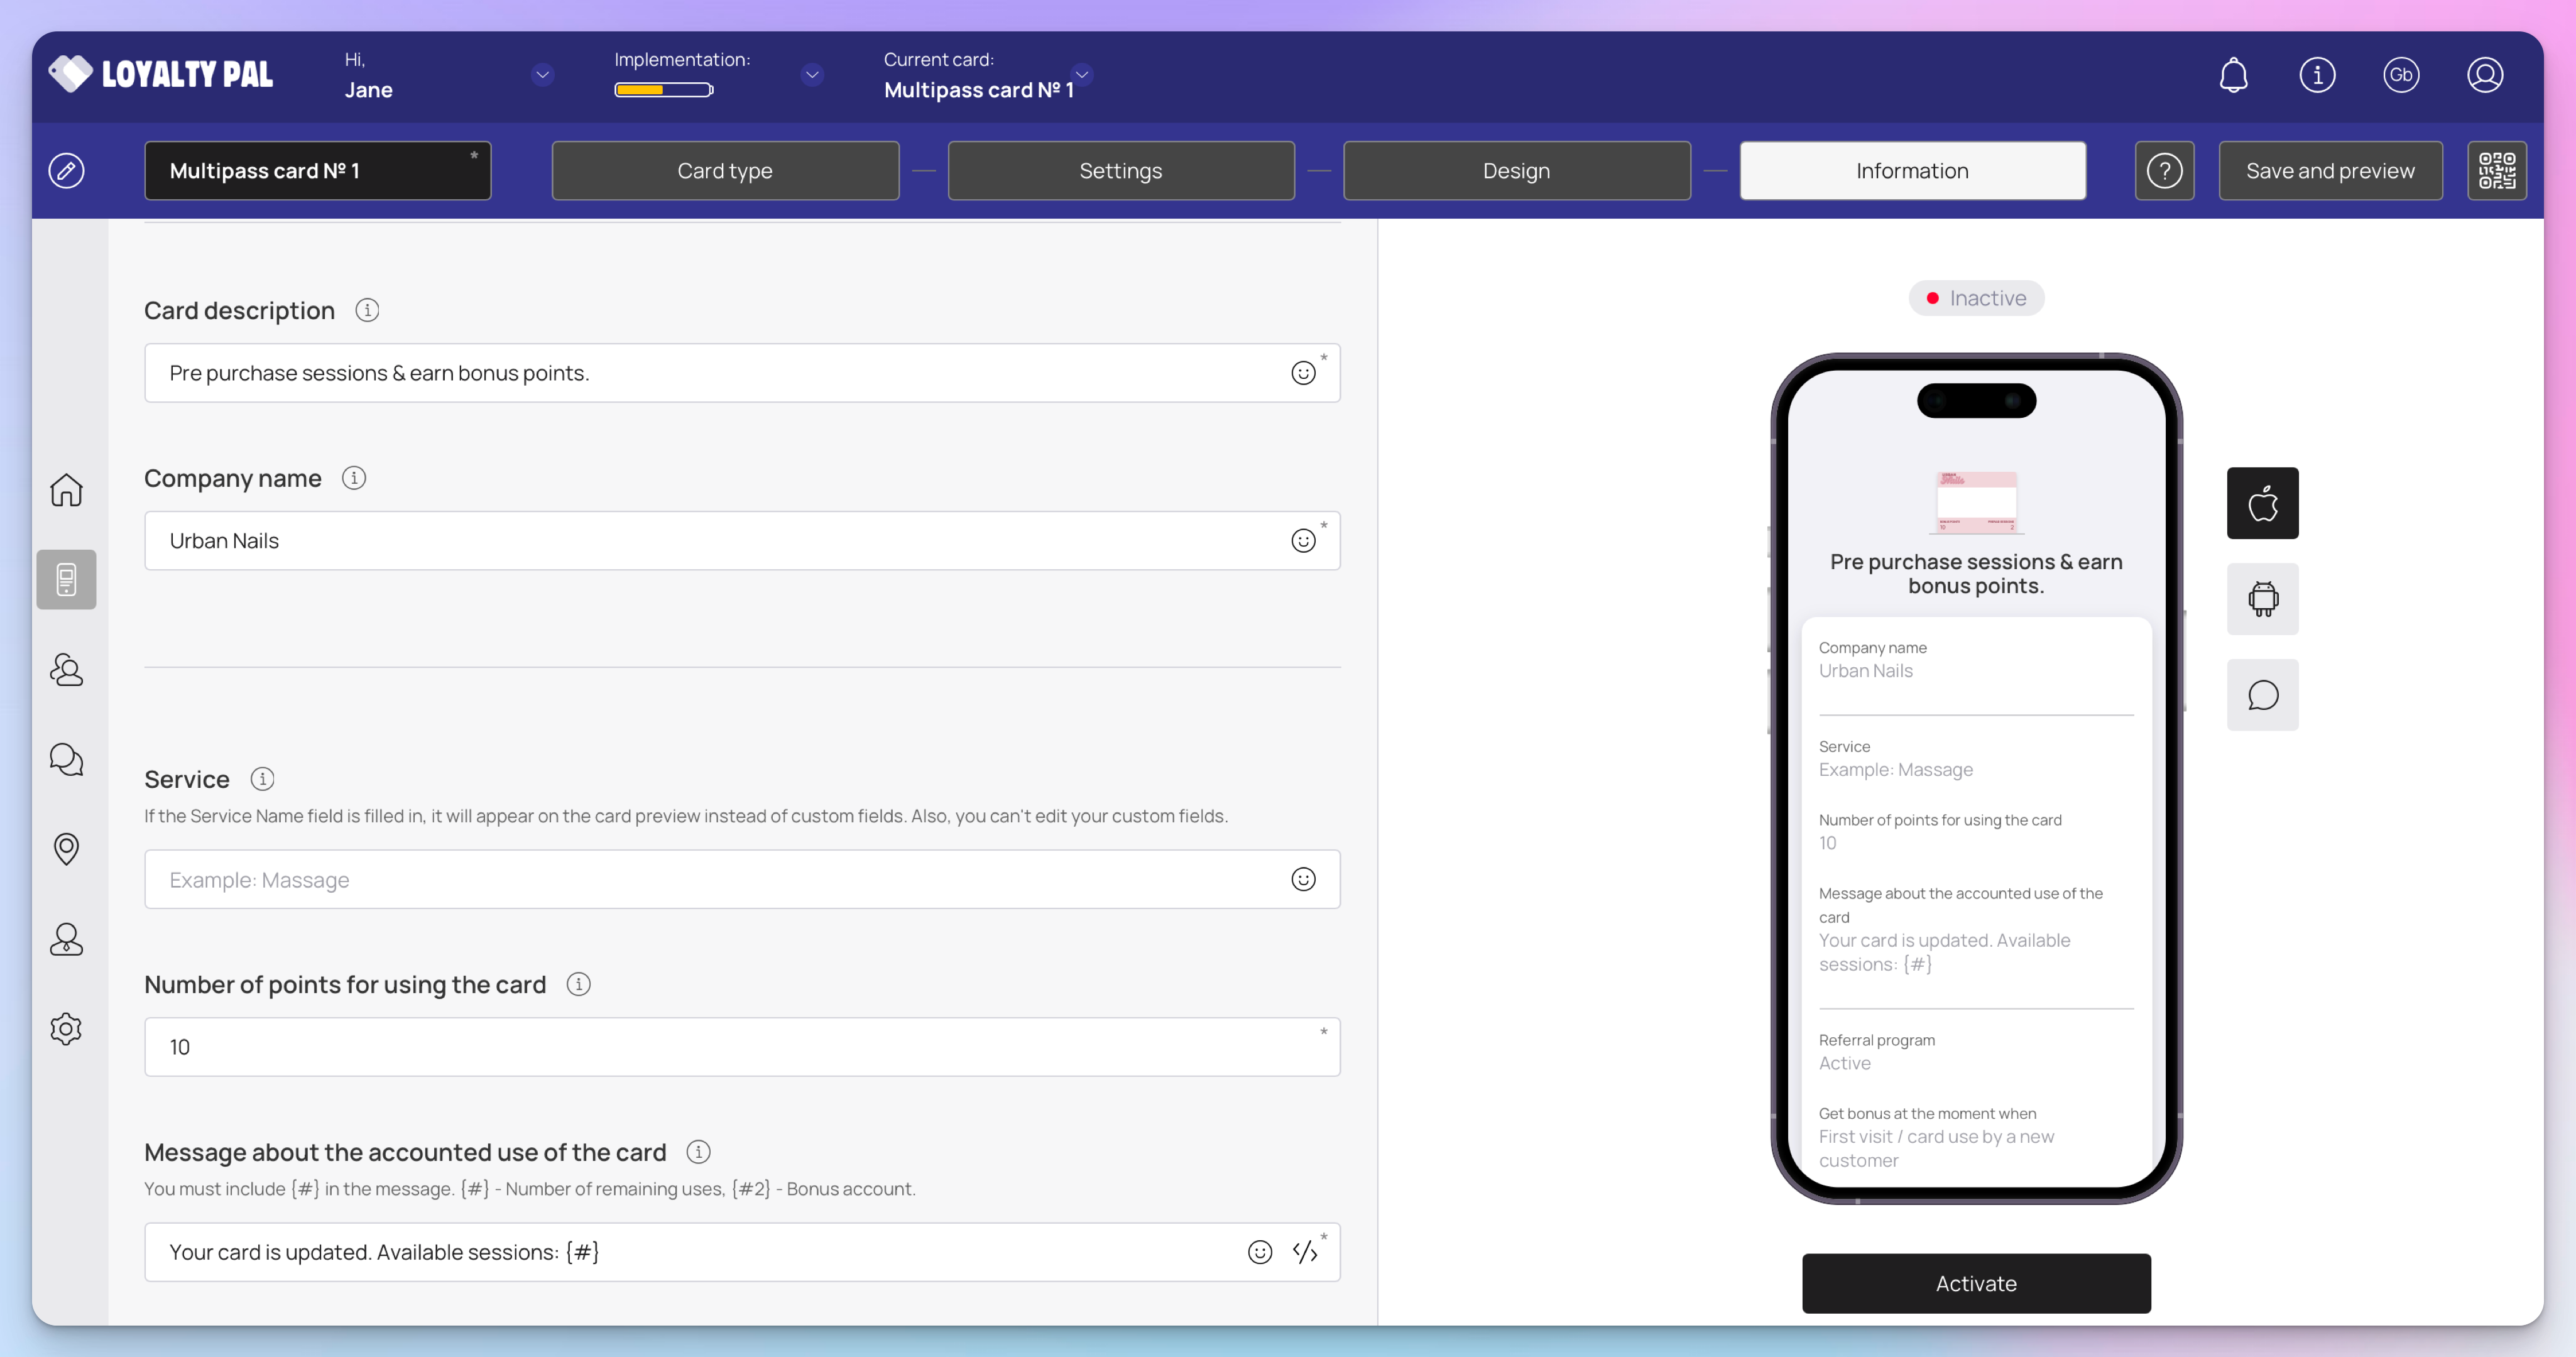Click the Implementation progress bar
The width and height of the screenshot is (2576, 1357).
point(664,90)
